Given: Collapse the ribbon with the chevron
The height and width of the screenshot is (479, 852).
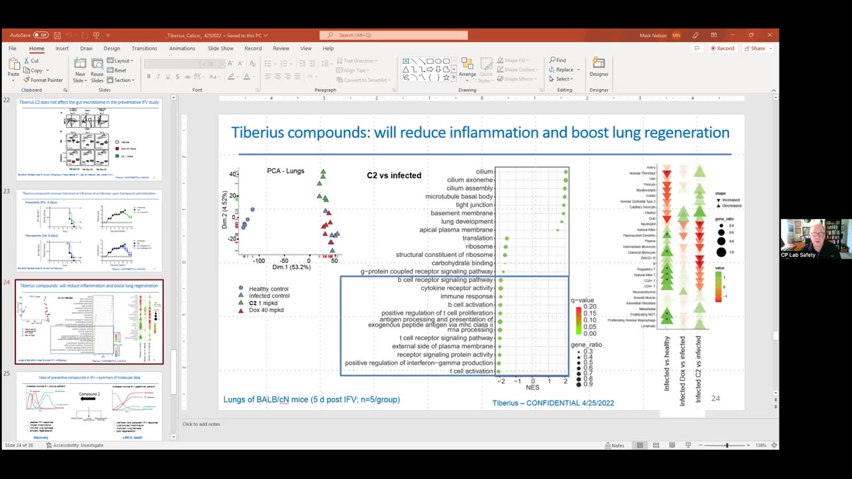Looking at the screenshot, I should pyautogui.click(x=773, y=90).
